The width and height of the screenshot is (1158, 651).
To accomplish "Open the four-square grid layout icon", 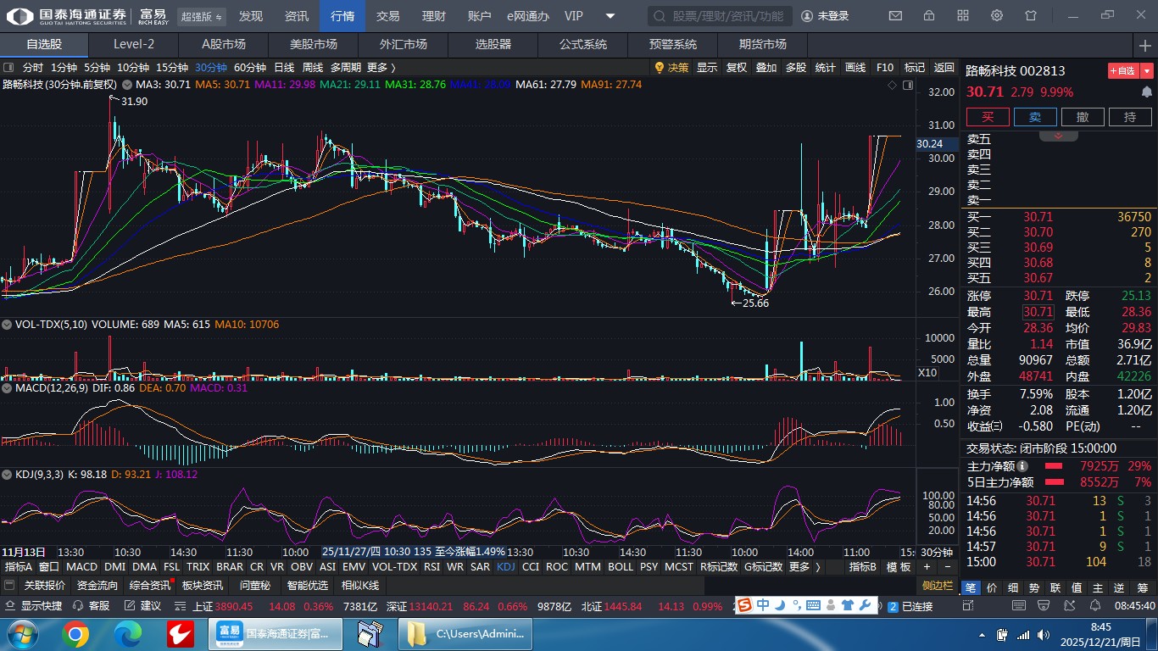I will tap(963, 16).
